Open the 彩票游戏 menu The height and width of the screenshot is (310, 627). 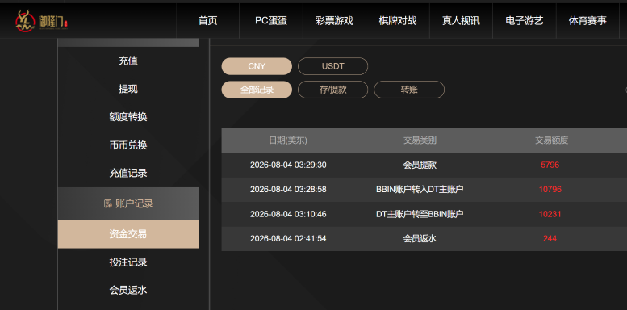pyautogui.click(x=334, y=21)
